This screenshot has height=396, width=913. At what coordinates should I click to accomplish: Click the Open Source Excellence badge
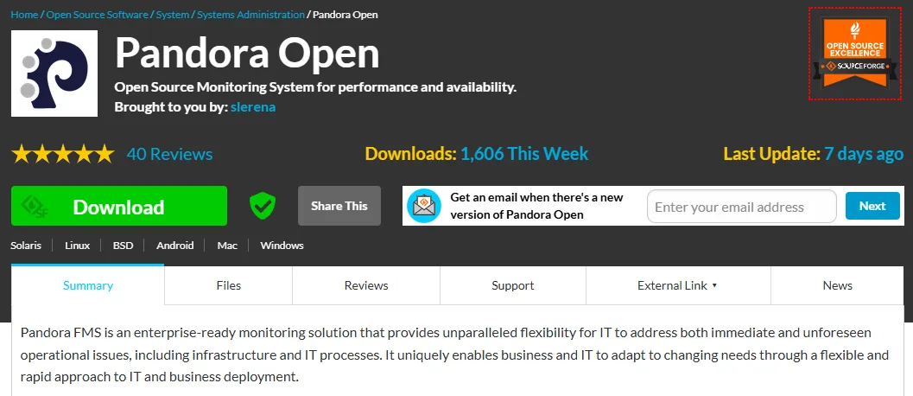pyautogui.click(x=854, y=54)
